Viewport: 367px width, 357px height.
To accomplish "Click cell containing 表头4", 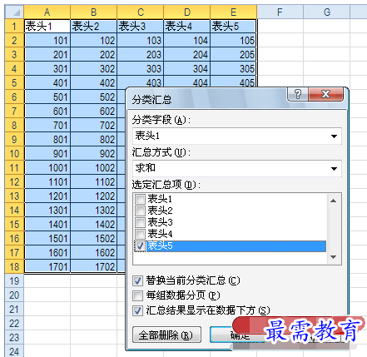I will pos(187,27).
